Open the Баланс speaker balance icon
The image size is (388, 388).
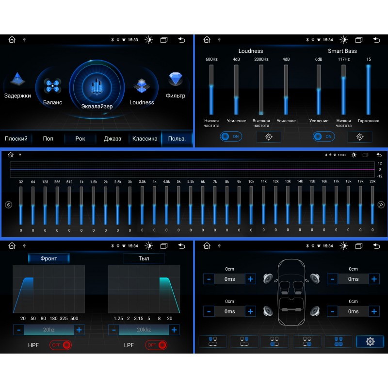coord(52,86)
